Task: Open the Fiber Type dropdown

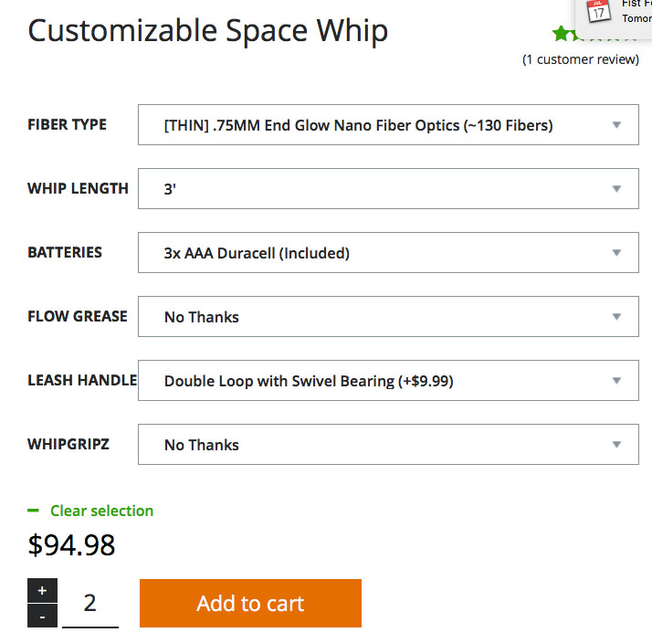Action: [387, 125]
